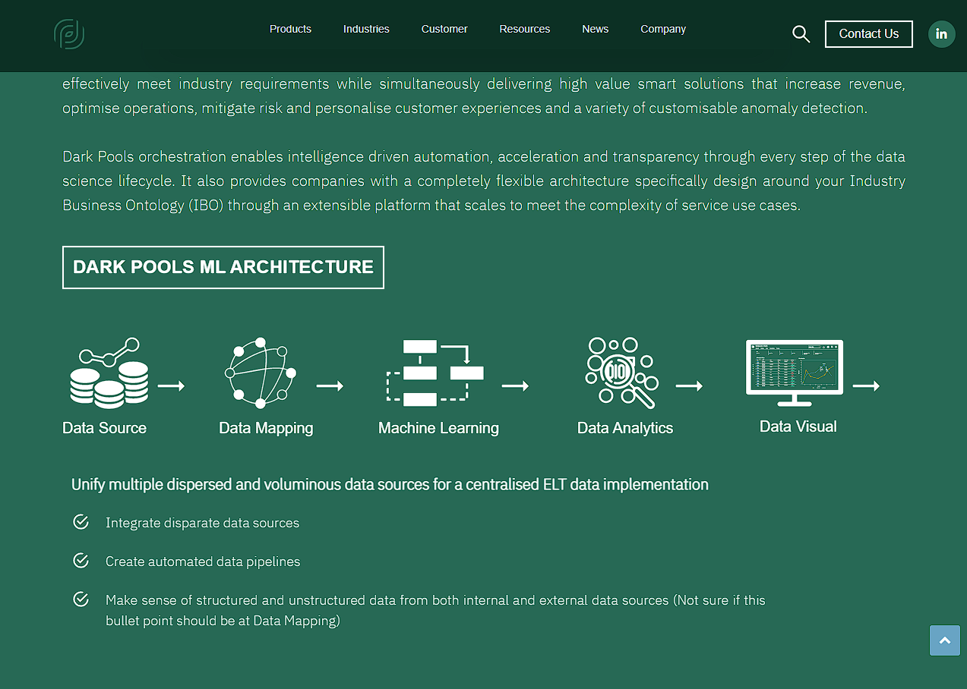Viewport: 967px width, 689px height.
Task: Click the Data Mapping label
Action: 266,428
